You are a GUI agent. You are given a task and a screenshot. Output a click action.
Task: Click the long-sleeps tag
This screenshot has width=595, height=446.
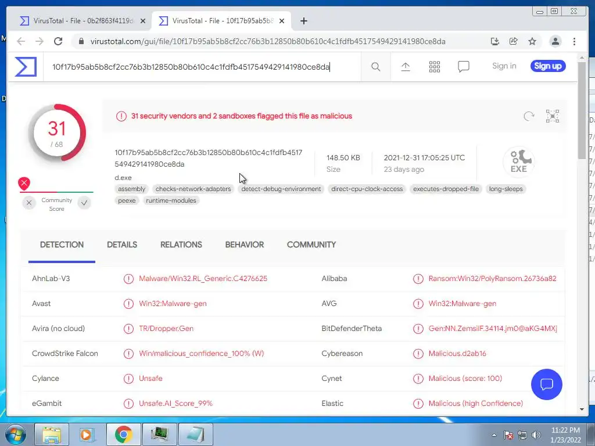pos(506,189)
